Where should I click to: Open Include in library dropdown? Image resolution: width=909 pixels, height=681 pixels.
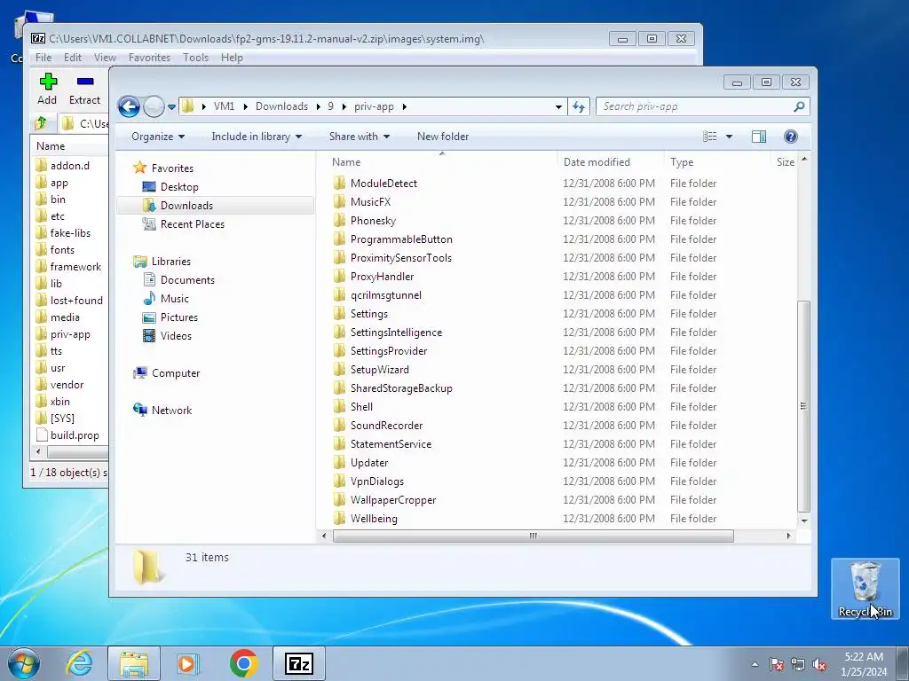257,136
